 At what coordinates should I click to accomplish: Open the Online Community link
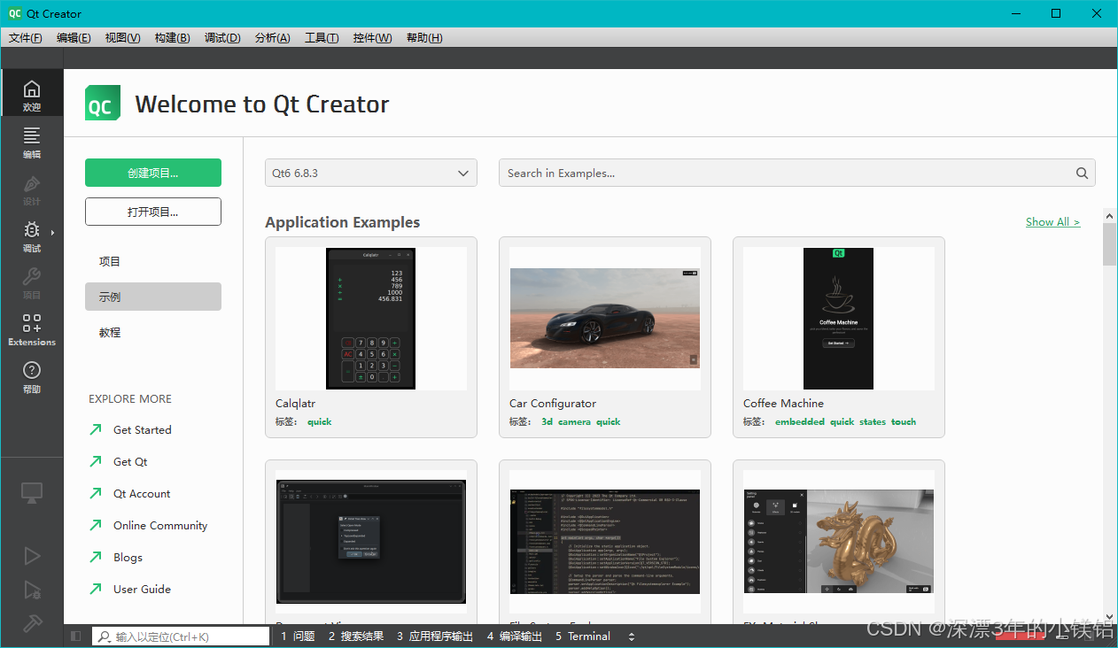tap(160, 525)
